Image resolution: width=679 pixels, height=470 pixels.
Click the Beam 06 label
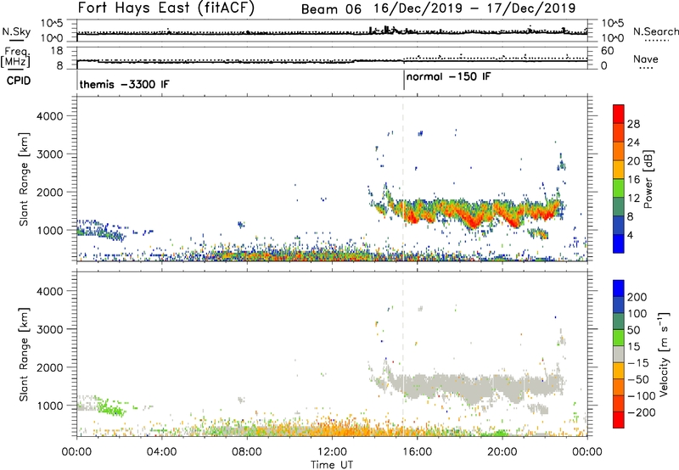pyautogui.click(x=331, y=9)
